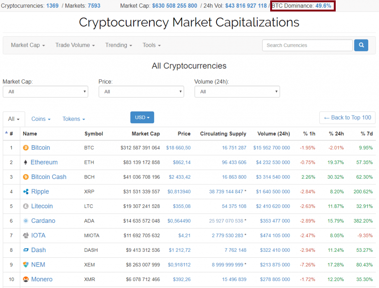Click the Monero logo icon
The width and height of the screenshot is (379, 288).
tap(26, 279)
